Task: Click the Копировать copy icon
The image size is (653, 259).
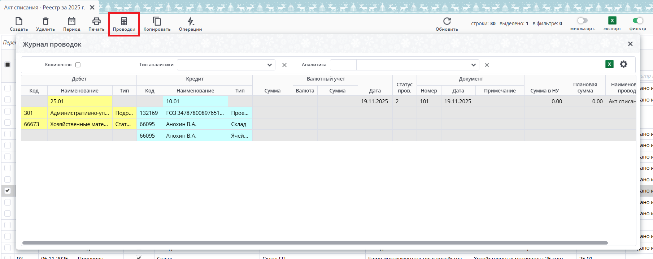Action: (x=157, y=21)
